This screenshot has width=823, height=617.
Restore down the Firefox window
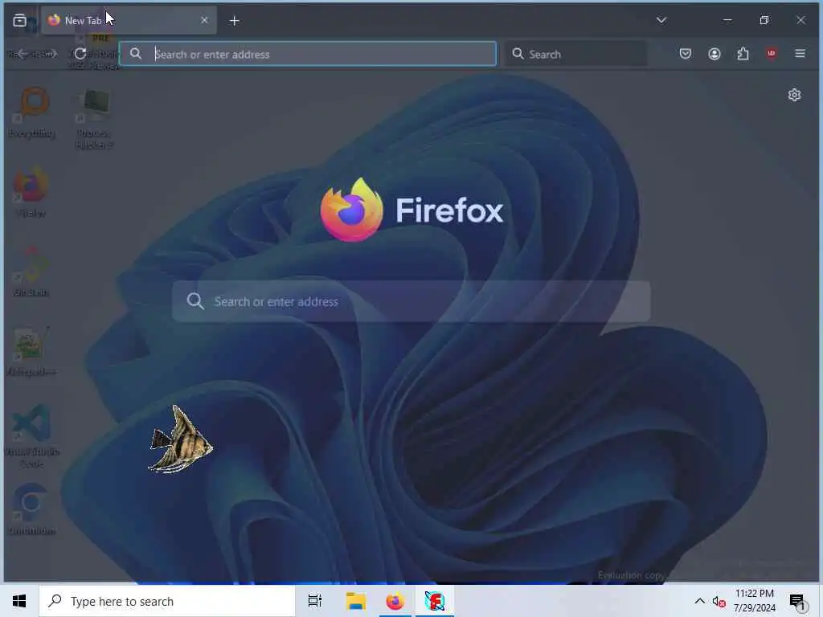click(x=764, y=20)
